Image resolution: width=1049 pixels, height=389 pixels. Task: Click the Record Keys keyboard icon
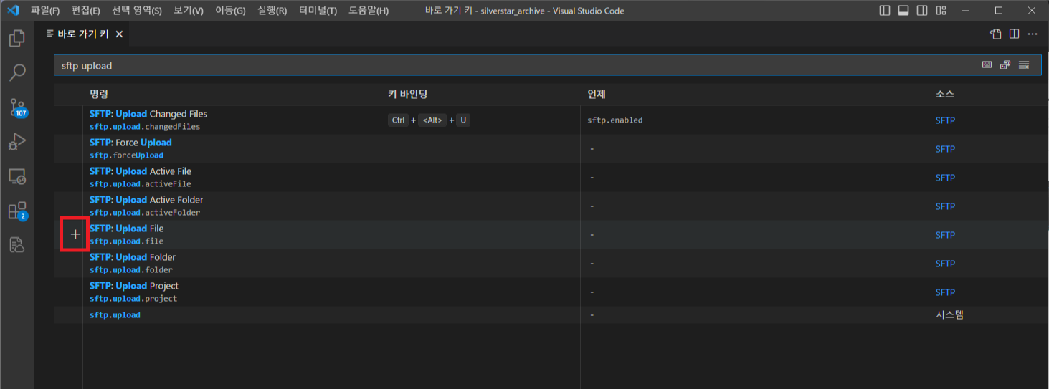click(987, 65)
